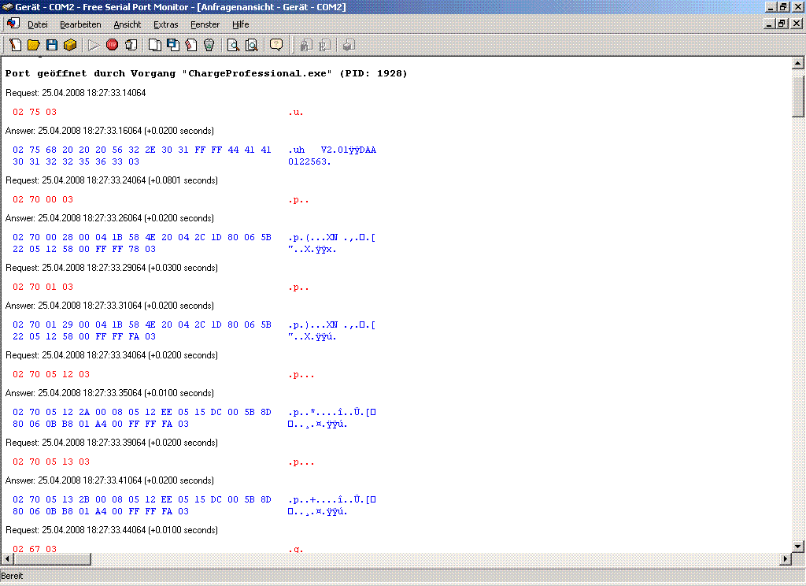Click the red Stop monitoring icon
806x586 pixels.
(112, 45)
